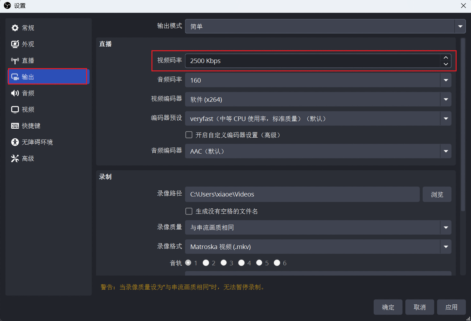This screenshot has width=471, height=321.
Task: Increase 视频码率 with up arrow
Action: point(446,58)
